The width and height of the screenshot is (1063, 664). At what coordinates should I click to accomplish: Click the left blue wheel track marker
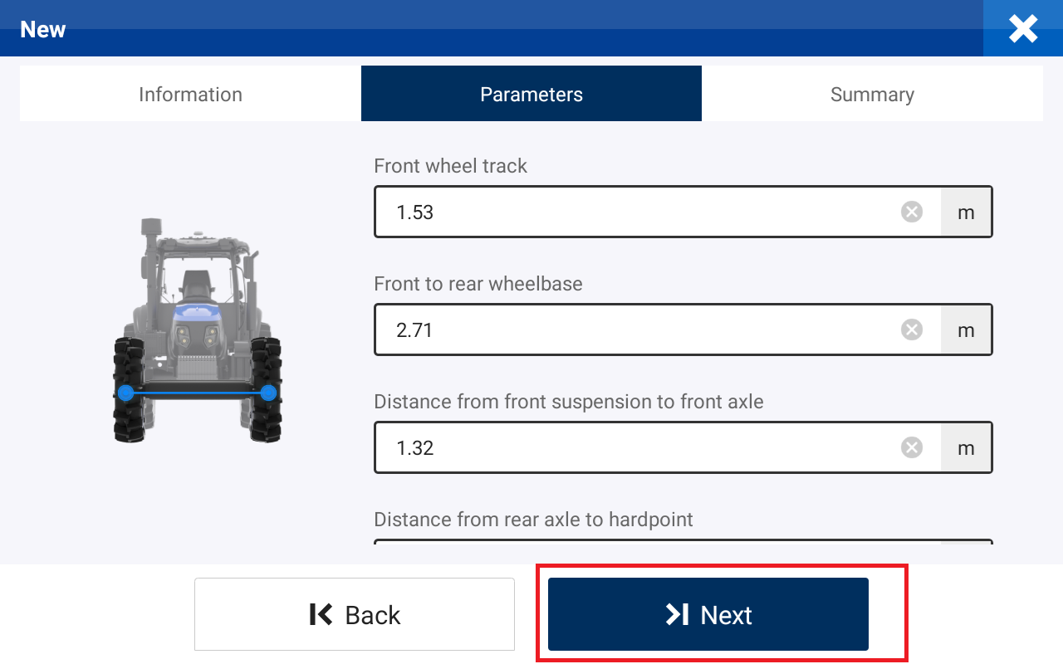[125, 393]
